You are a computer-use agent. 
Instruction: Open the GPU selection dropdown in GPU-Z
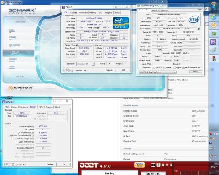(x=157, y=72)
